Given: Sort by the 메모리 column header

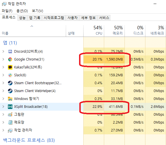Looking at the screenshot, I should pyautogui.click(x=114, y=31).
